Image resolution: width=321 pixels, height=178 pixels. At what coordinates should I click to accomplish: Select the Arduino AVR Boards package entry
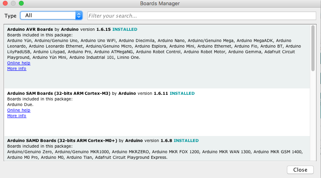coord(160,80)
